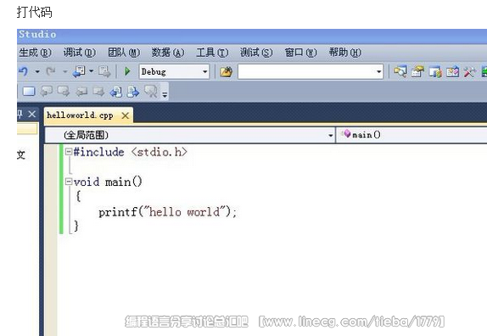Screen dimensions: 487x336
Task: Click the page-with-pencil toolbar icon
Action: click(452, 72)
